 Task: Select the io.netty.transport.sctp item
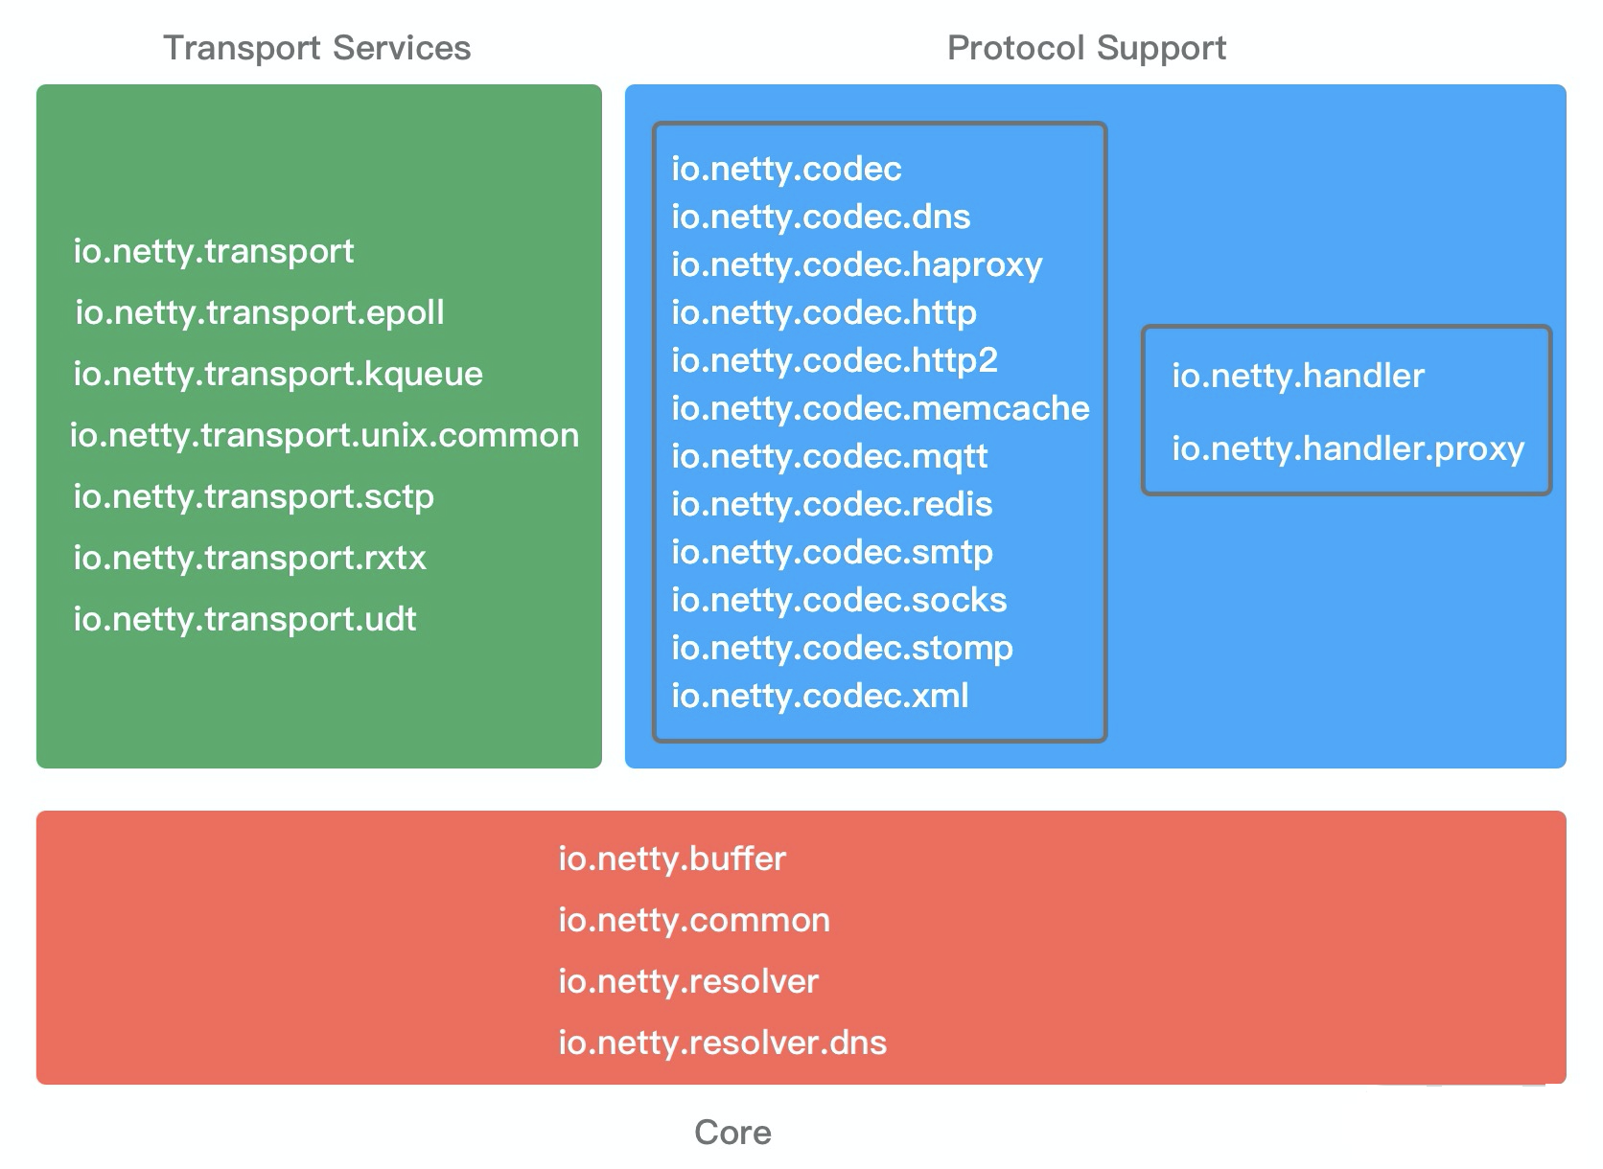pyautogui.click(x=253, y=497)
